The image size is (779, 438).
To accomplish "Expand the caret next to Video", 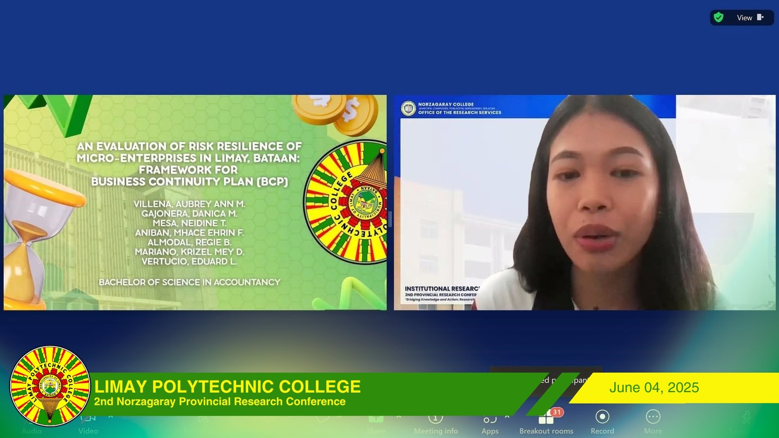I will click(x=111, y=417).
